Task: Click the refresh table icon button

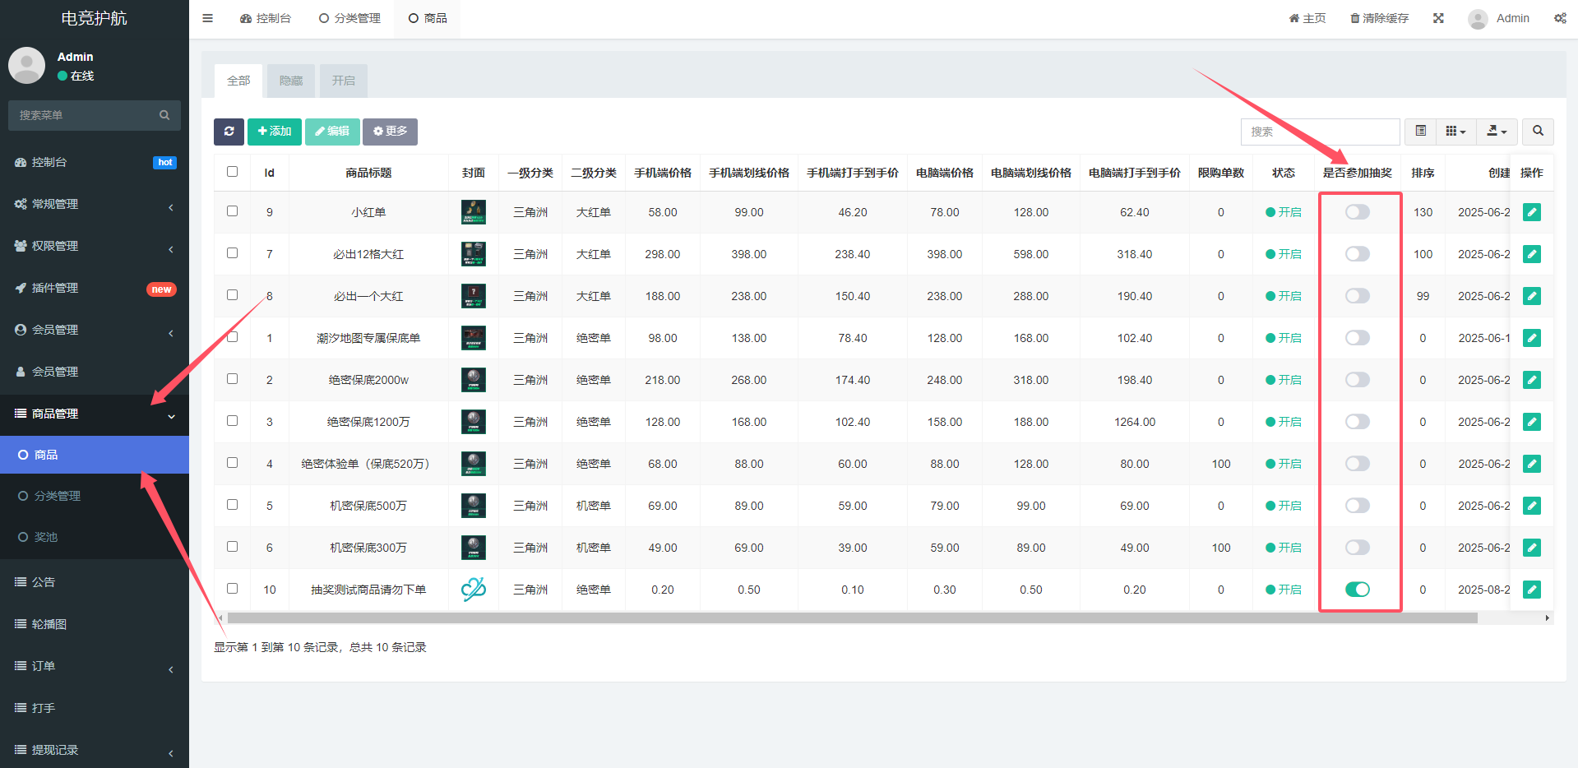Action: 229,132
